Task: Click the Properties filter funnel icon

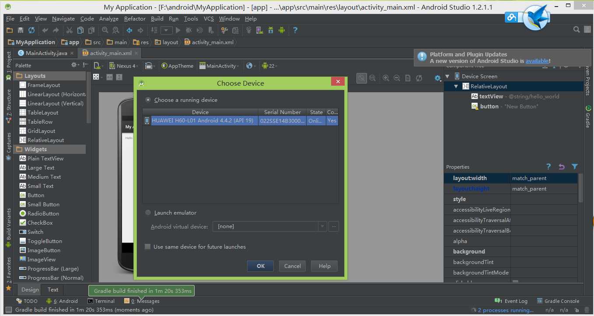Action: [575, 167]
